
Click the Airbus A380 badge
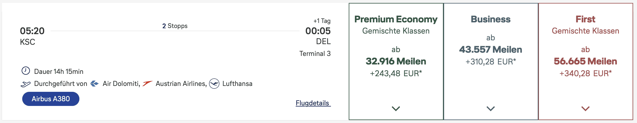pyautogui.click(x=51, y=99)
